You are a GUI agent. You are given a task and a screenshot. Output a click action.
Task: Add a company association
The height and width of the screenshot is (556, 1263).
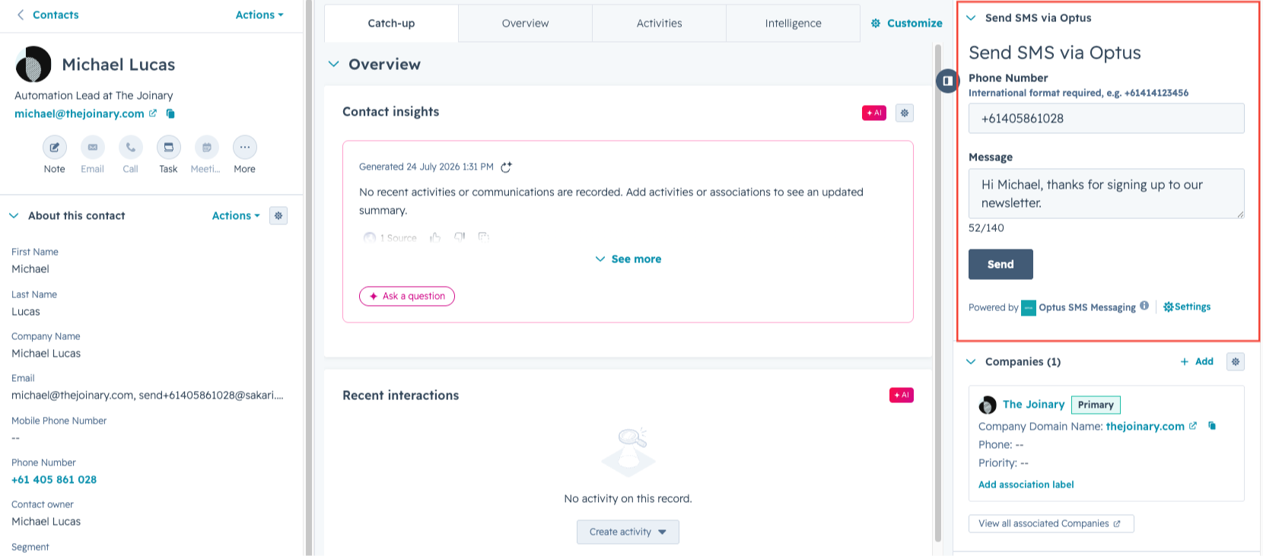(x=1197, y=362)
